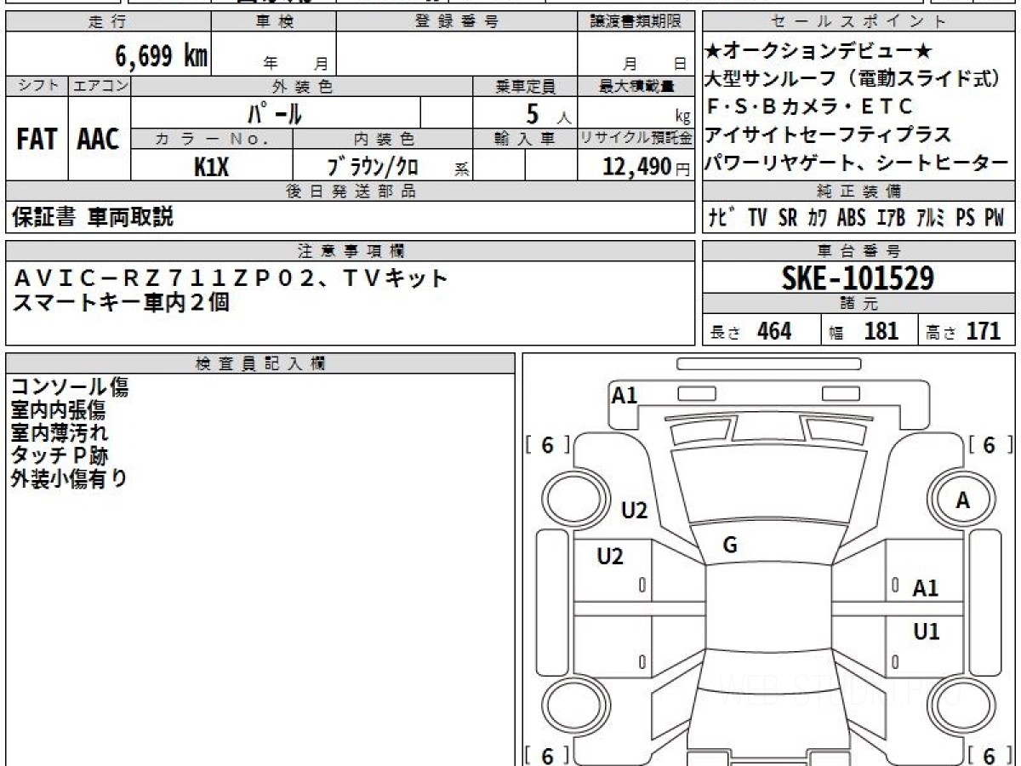1021x766 pixels.
Task: Select the length value 464
Action: click(x=773, y=331)
